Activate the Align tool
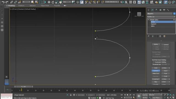This screenshot has height=99, width=176. (x=126, y=2)
